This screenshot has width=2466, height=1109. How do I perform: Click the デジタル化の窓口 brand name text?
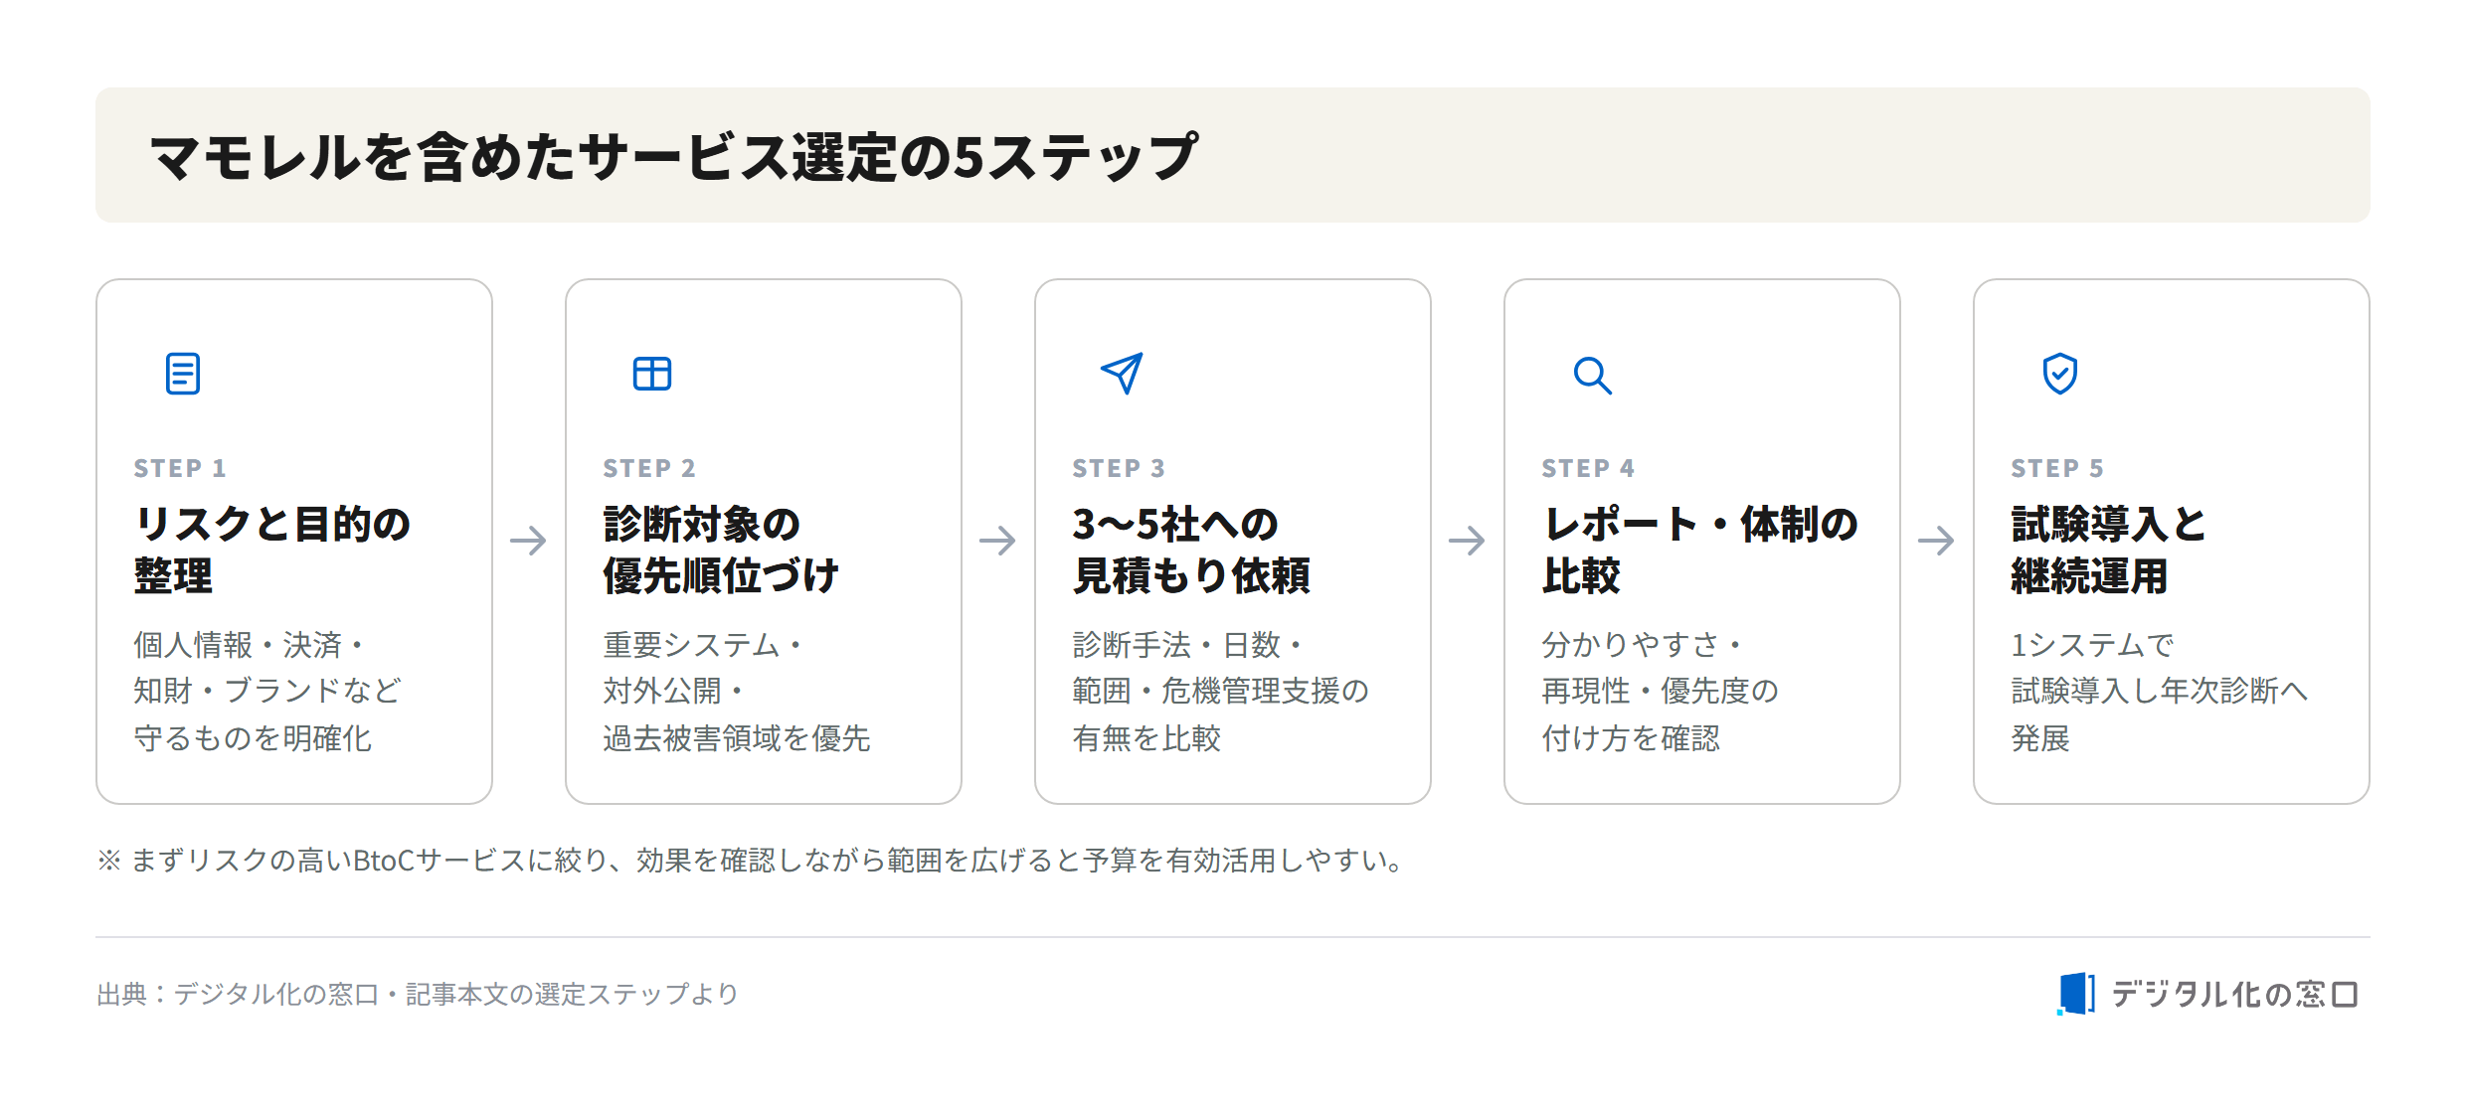point(2234,994)
